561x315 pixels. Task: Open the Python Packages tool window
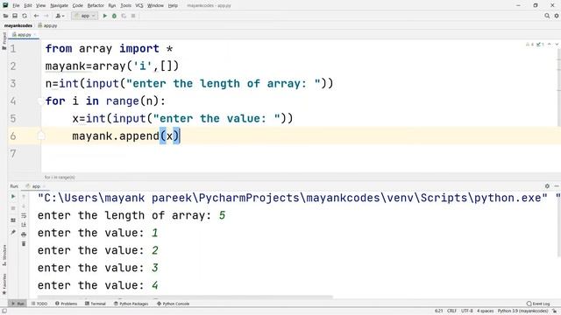[x=131, y=304]
